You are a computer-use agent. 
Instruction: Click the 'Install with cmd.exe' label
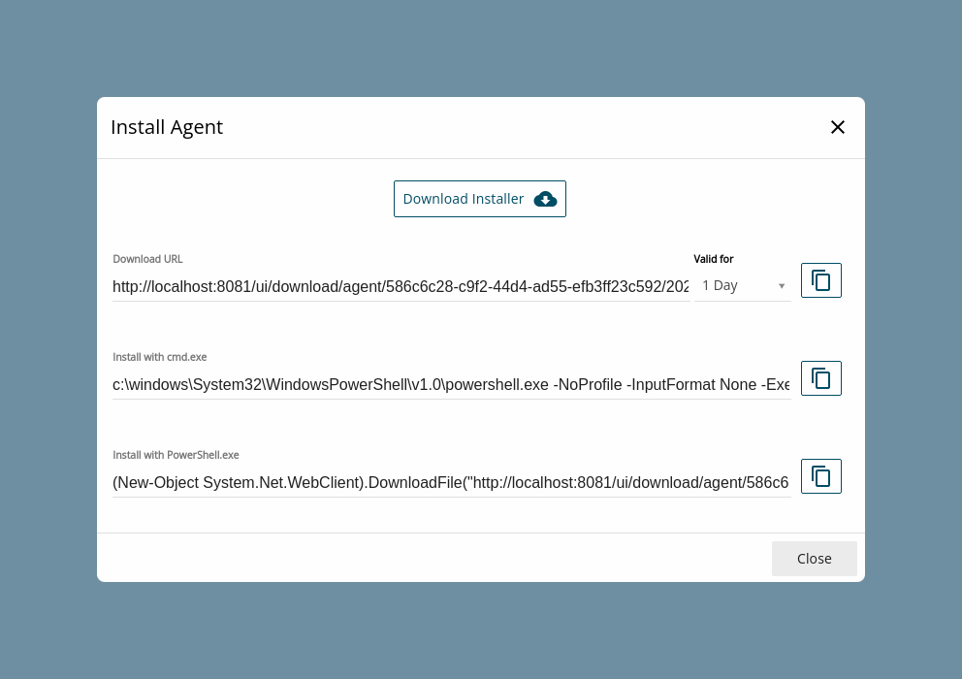tap(159, 357)
